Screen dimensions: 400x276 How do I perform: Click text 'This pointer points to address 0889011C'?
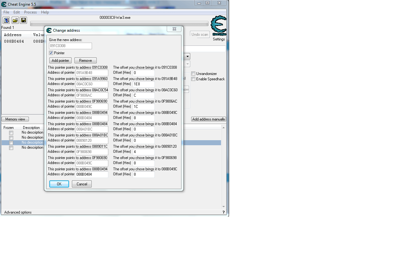click(78, 146)
